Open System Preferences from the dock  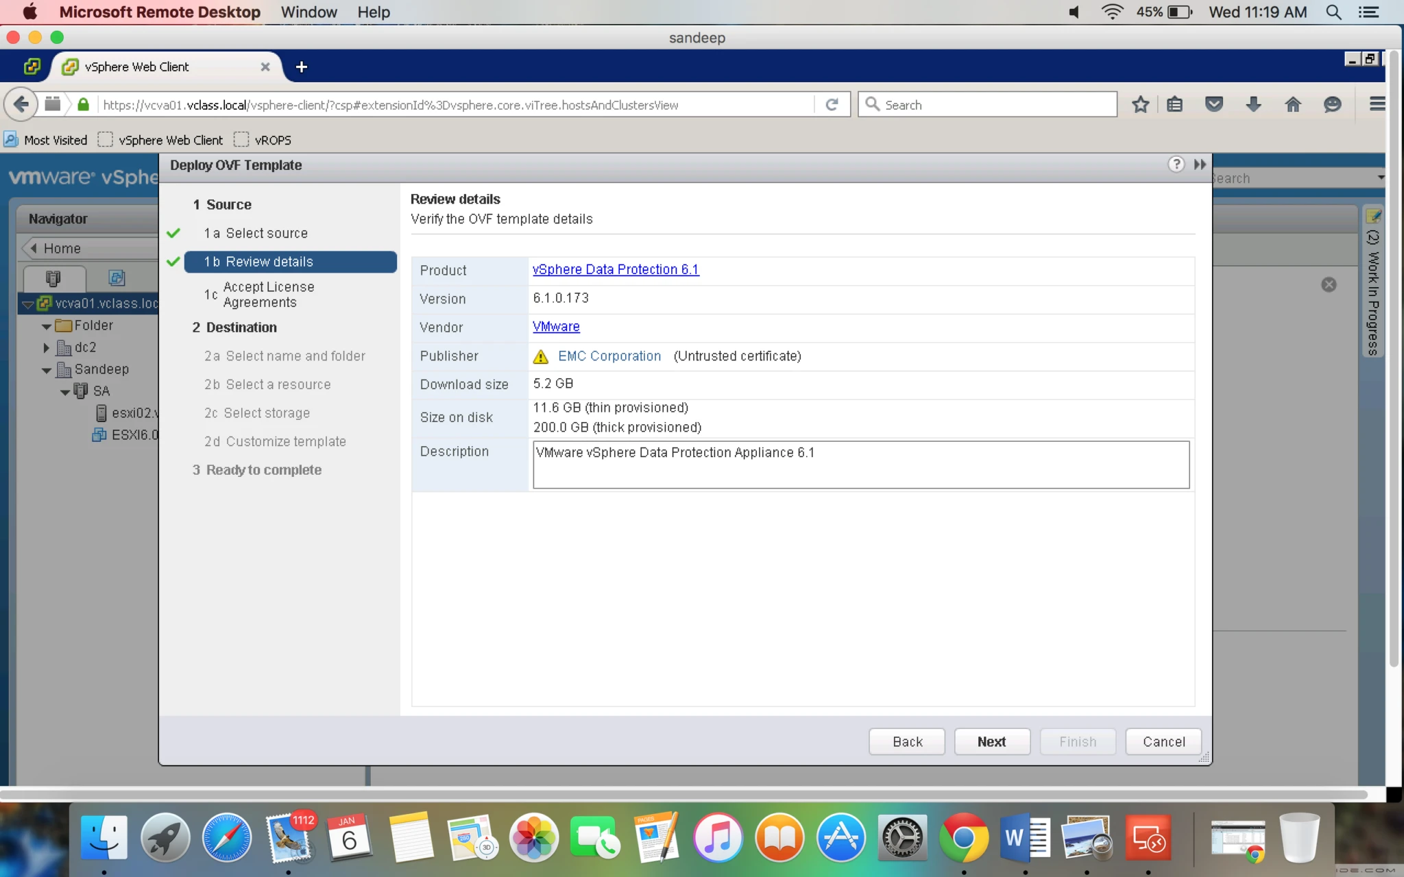(901, 838)
